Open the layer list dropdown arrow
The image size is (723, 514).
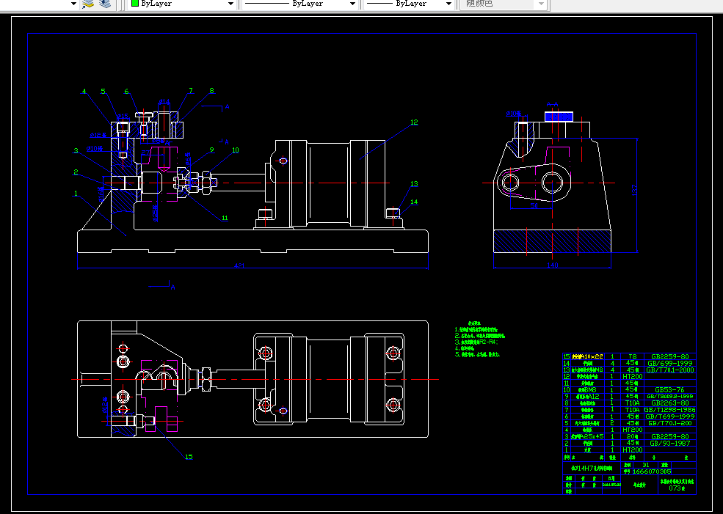[x=73, y=4]
